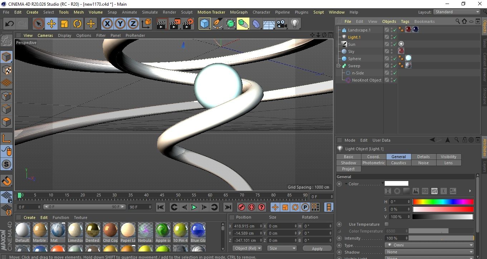Click the X position input field
Image resolution: width=487 pixels, height=259 pixels.
(x=247, y=226)
